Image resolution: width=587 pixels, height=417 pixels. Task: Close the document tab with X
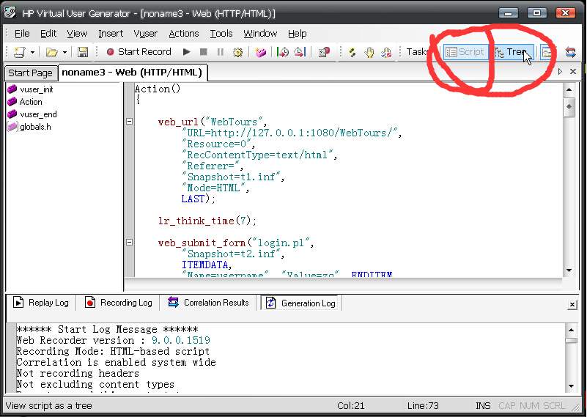click(573, 72)
